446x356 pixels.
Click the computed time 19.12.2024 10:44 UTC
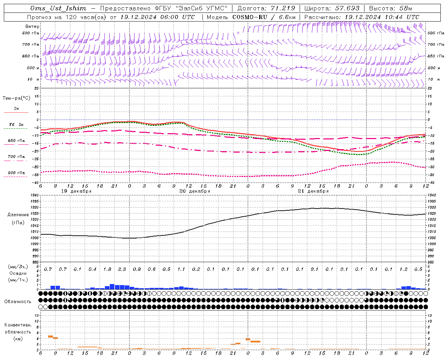coord(382,17)
